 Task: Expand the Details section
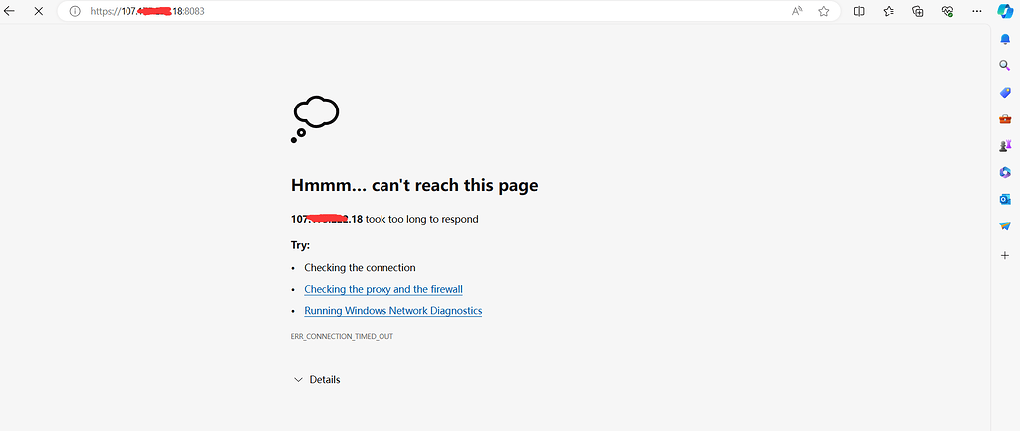coord(316,379)
